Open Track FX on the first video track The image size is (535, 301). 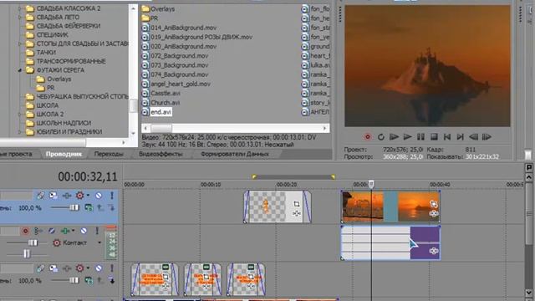pos(67,196)
